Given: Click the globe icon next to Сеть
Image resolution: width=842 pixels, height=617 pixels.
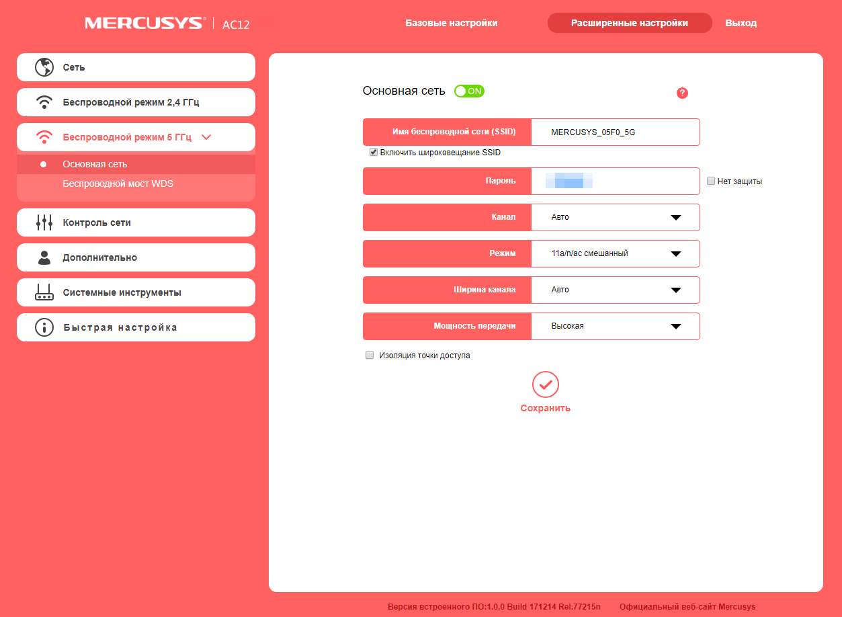Looking at the screenshot, I should click(44, 67).
